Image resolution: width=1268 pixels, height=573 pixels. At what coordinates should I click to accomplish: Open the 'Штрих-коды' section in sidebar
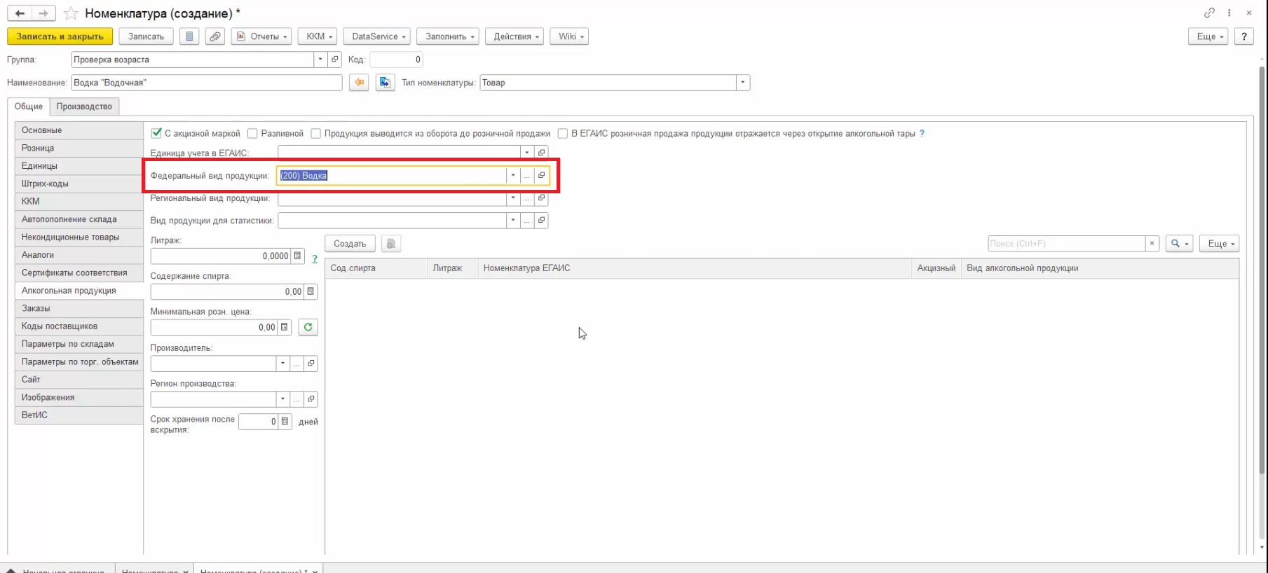(x=45, y=184)
